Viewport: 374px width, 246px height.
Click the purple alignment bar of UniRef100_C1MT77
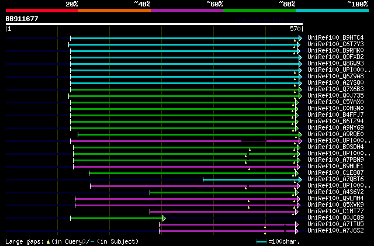[223, 212]
